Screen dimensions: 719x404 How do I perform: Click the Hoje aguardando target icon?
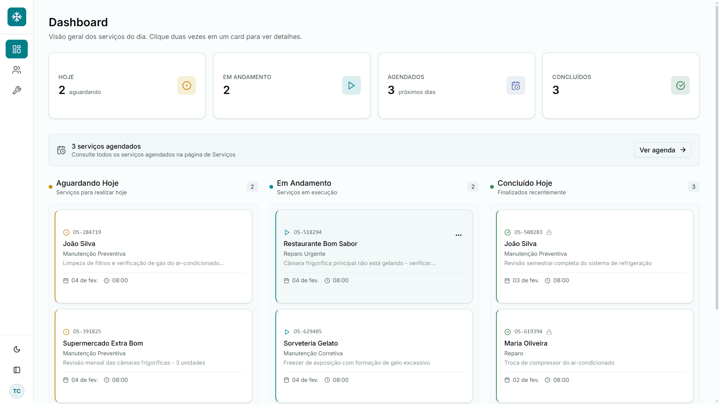pos(187,85)
